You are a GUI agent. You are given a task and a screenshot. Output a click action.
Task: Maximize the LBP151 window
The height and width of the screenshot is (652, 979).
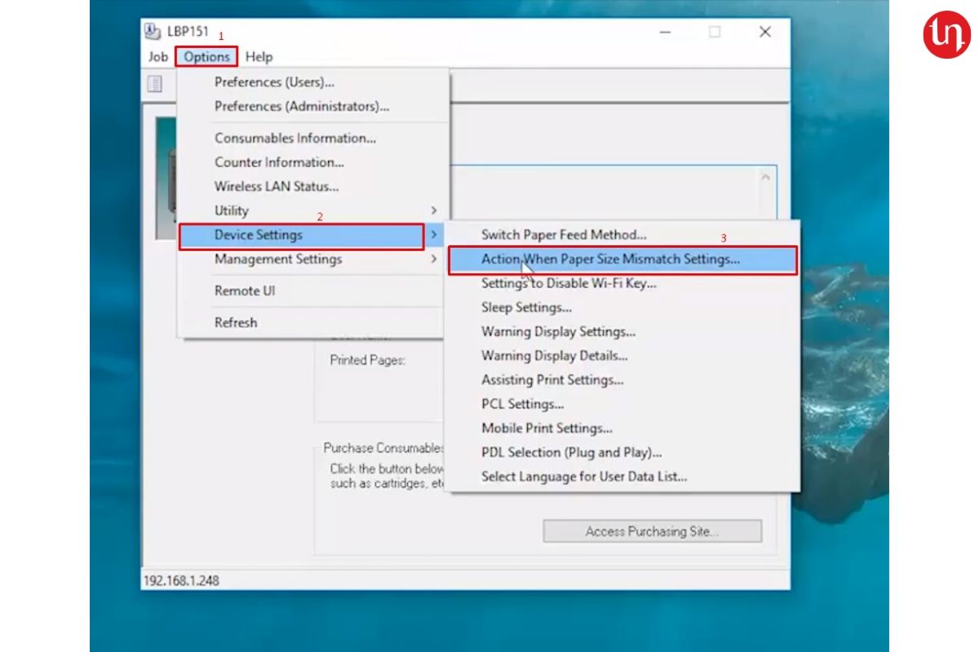click(715, 32)
